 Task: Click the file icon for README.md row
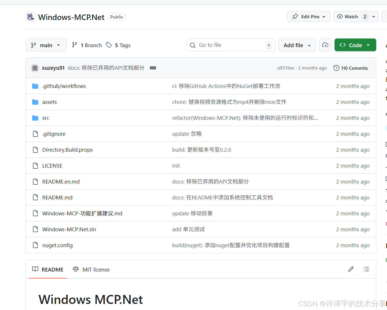pos(35,197)
